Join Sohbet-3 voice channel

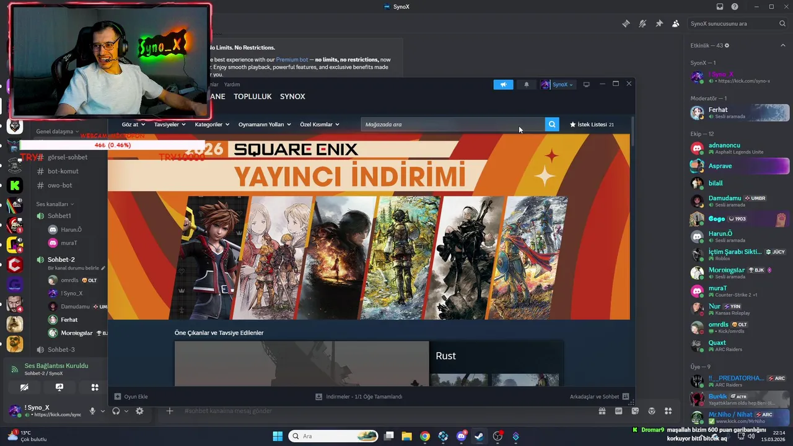click(61, 349)
